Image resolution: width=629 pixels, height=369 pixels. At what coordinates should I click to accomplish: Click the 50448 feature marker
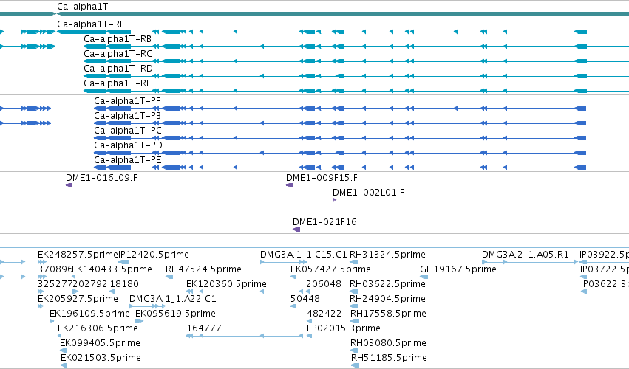(x=293, y=306)
